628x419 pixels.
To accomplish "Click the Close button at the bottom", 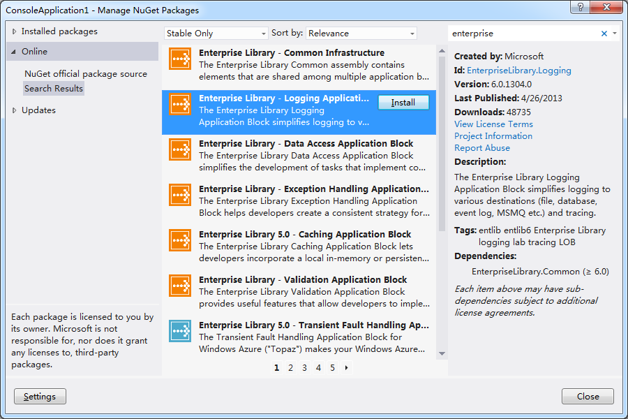I will [588, 397].
